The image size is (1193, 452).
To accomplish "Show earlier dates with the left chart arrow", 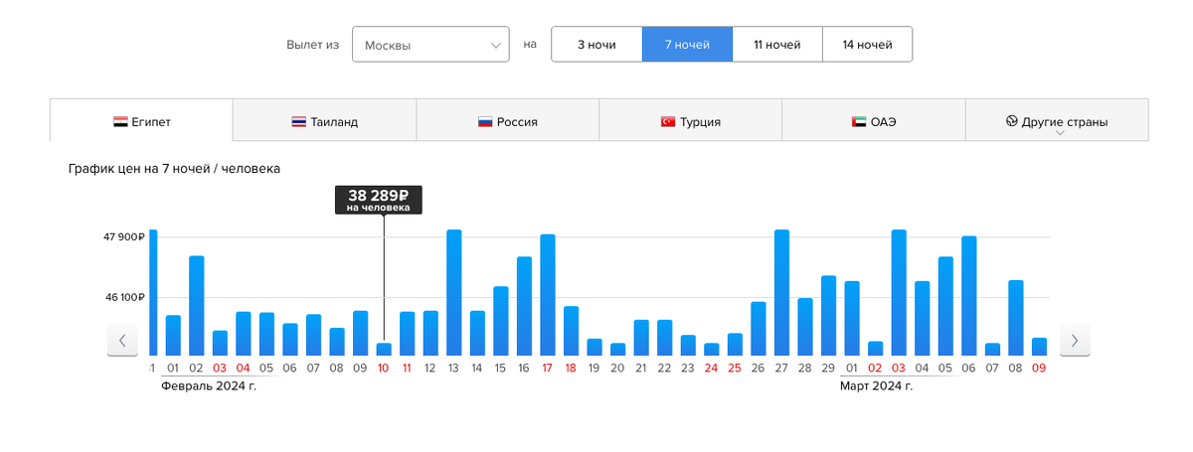I will tap(122, 340).
